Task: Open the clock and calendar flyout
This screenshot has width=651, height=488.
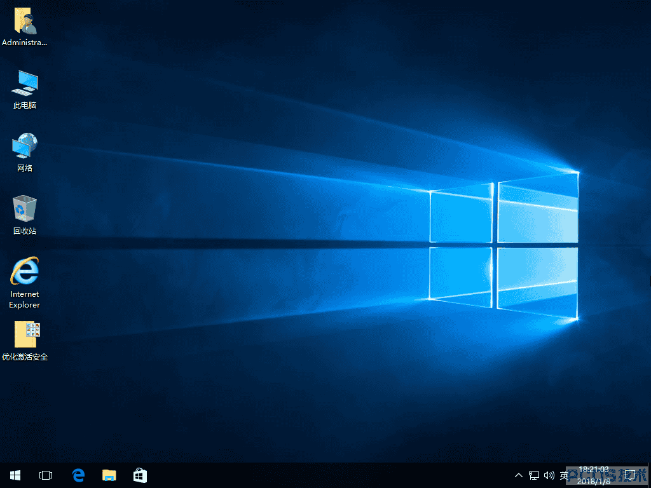Action: pos(594,475)
